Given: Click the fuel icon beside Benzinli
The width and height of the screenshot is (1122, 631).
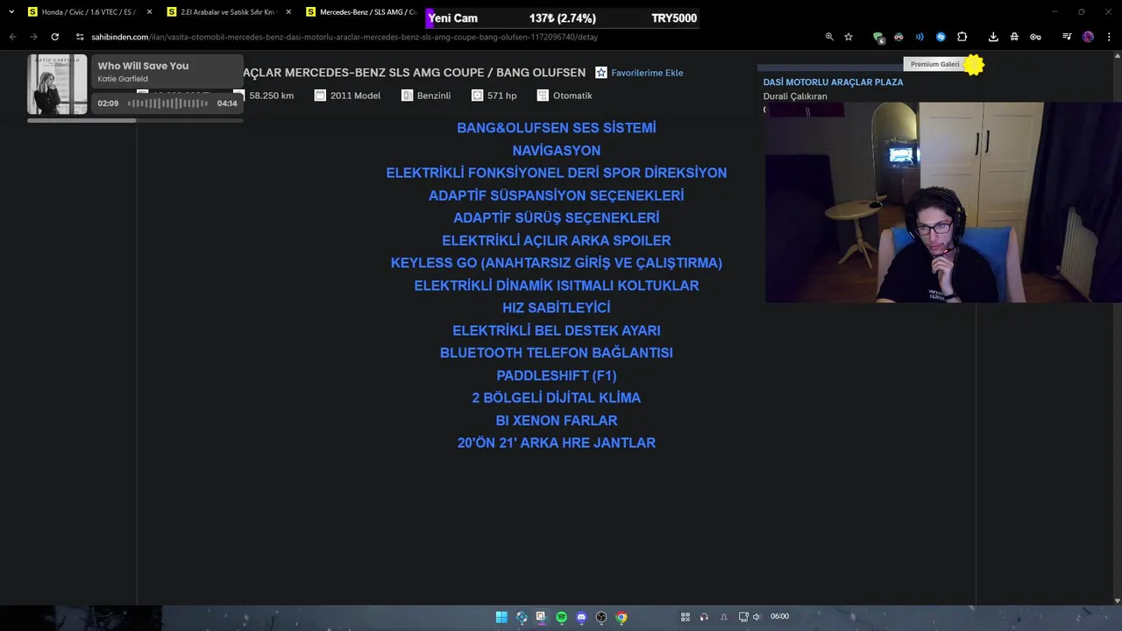Looking at the screenshot, I should pos(407,96).
